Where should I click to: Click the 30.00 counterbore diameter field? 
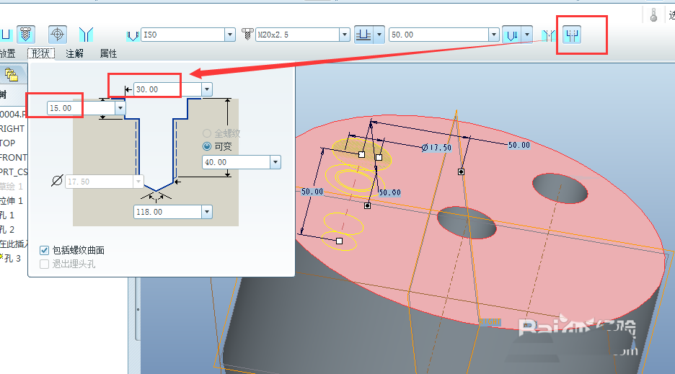167,89
